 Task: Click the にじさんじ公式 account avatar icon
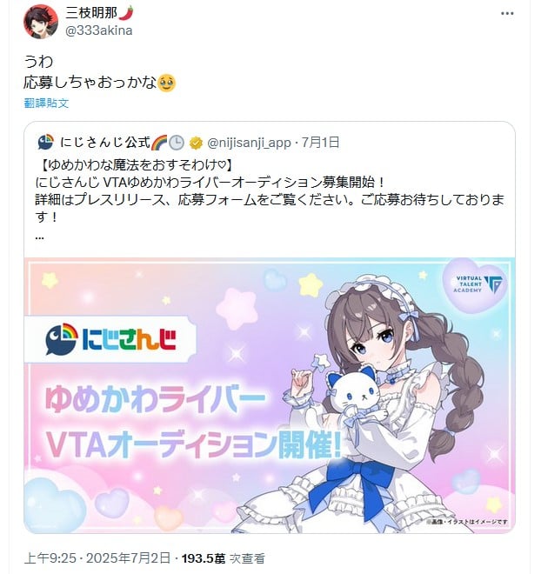45,143
